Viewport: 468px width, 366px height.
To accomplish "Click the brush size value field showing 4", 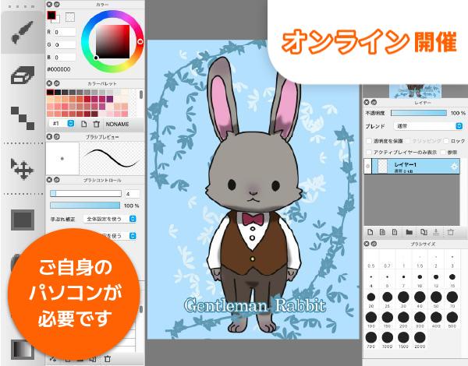I will point(133,194).
